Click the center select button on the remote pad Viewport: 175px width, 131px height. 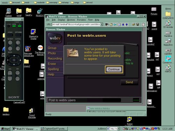14,60
